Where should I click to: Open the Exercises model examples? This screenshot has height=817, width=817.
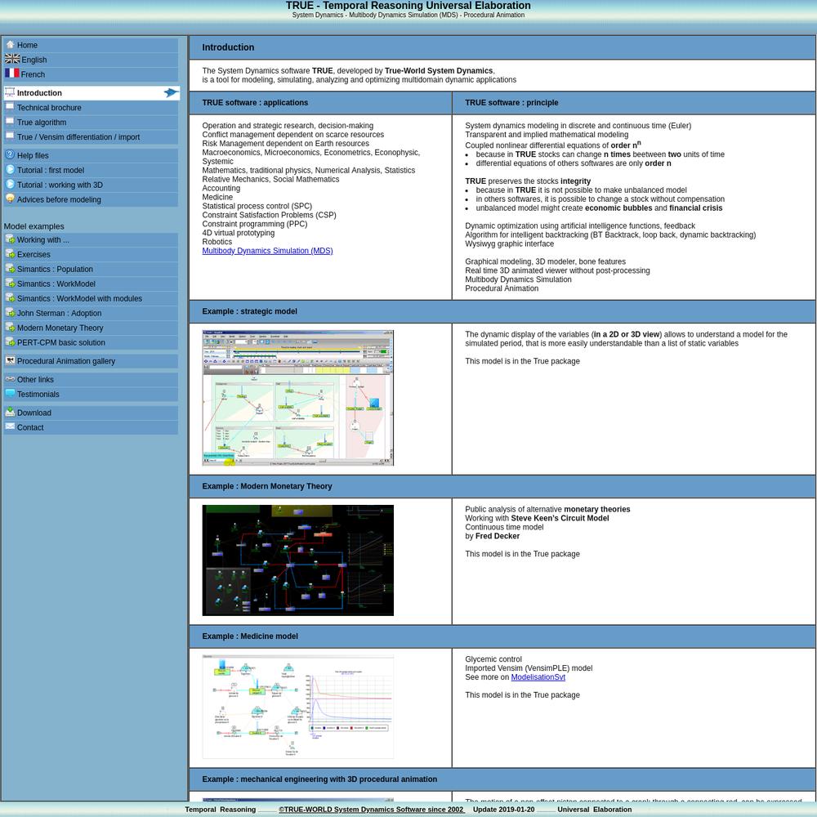pos(91,254)
